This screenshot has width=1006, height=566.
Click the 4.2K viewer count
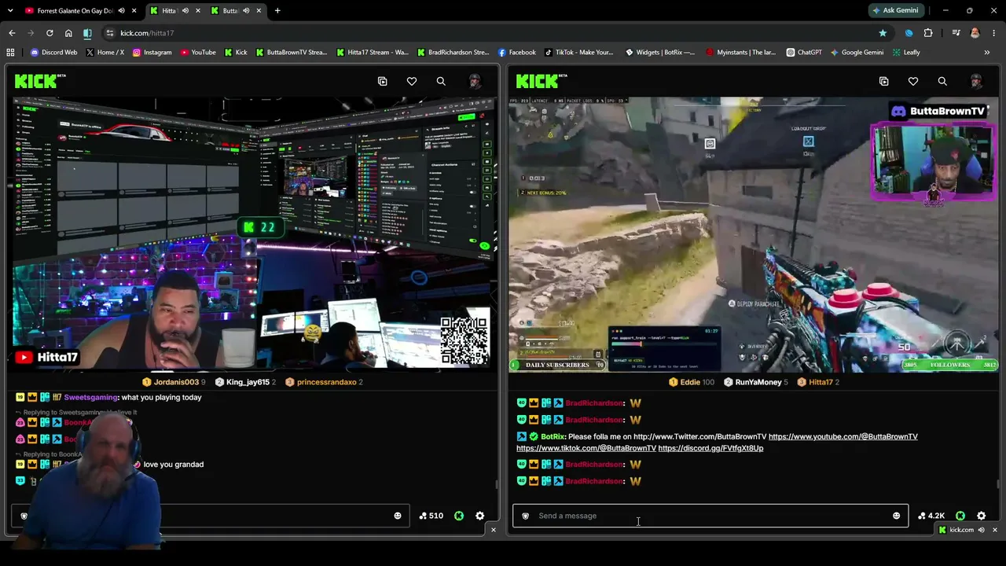click(x=931, y=516)
